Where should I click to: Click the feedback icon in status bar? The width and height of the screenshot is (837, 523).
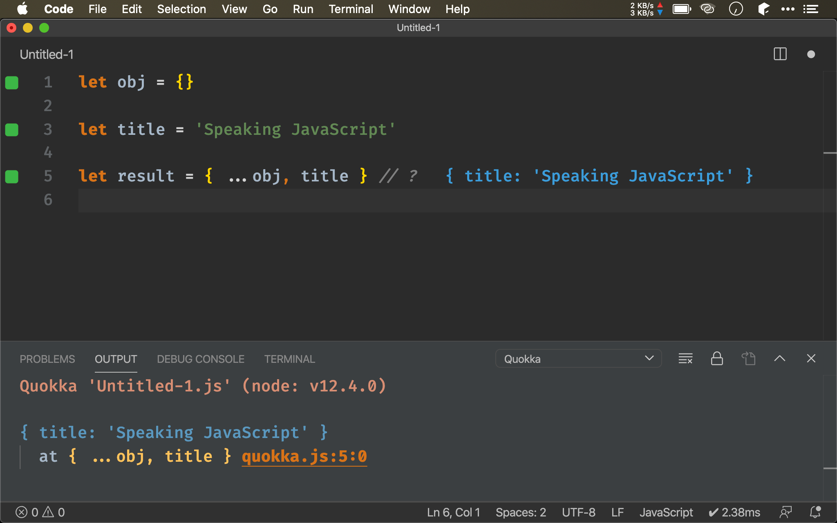tap(786, 512)
